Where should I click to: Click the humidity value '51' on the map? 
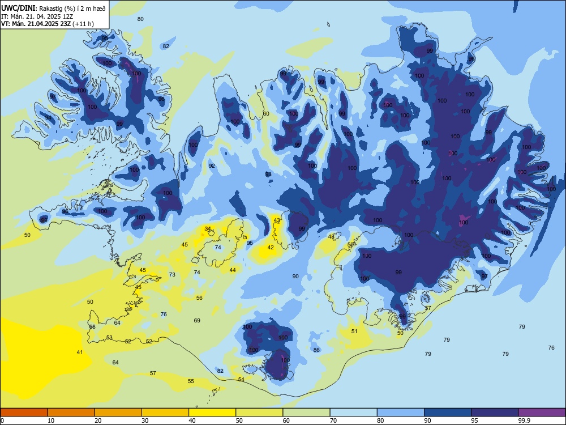pos(354,331)
